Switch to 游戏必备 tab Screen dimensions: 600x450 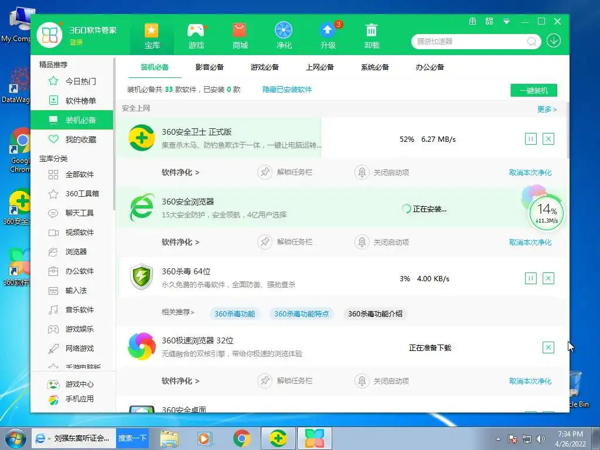coord(264,67)
